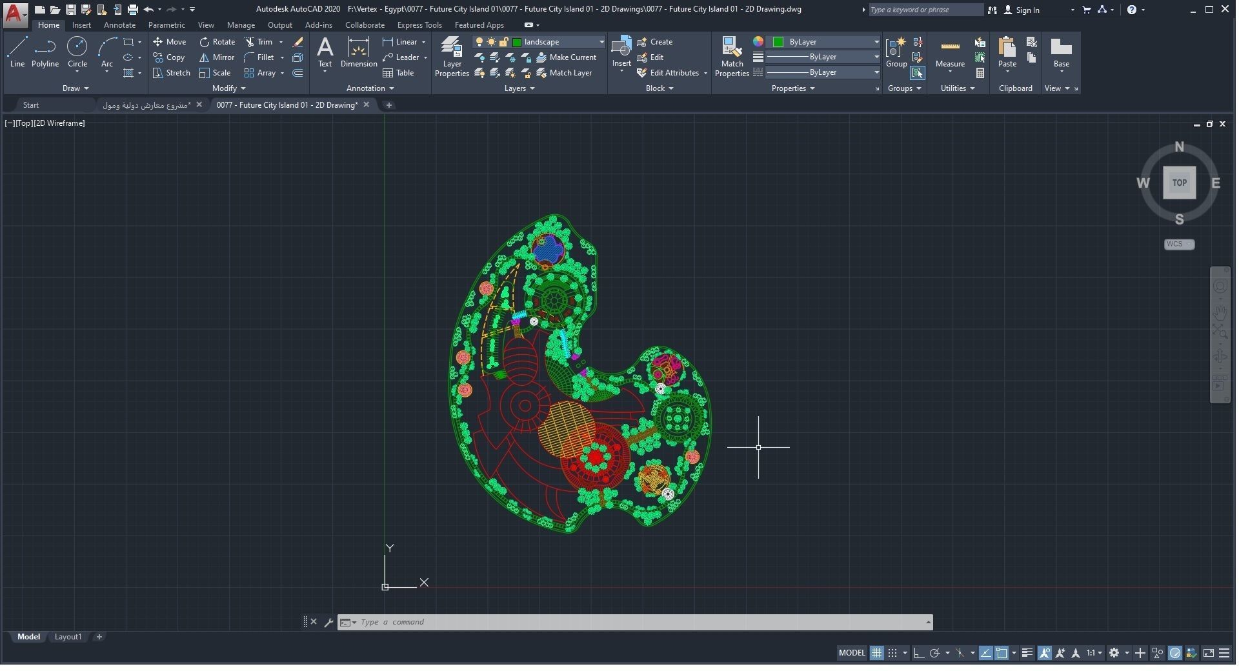Open the Annotate ribbon tab
Screen dimensions: 1239x671
tap(119, 25)
